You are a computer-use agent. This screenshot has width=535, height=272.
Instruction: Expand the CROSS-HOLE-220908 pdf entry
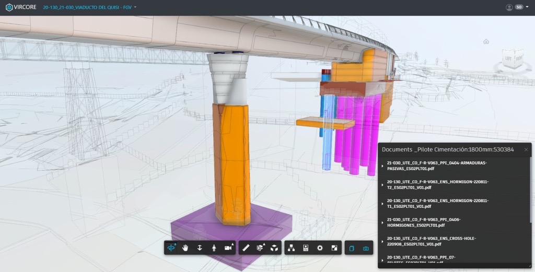(382, 241)
